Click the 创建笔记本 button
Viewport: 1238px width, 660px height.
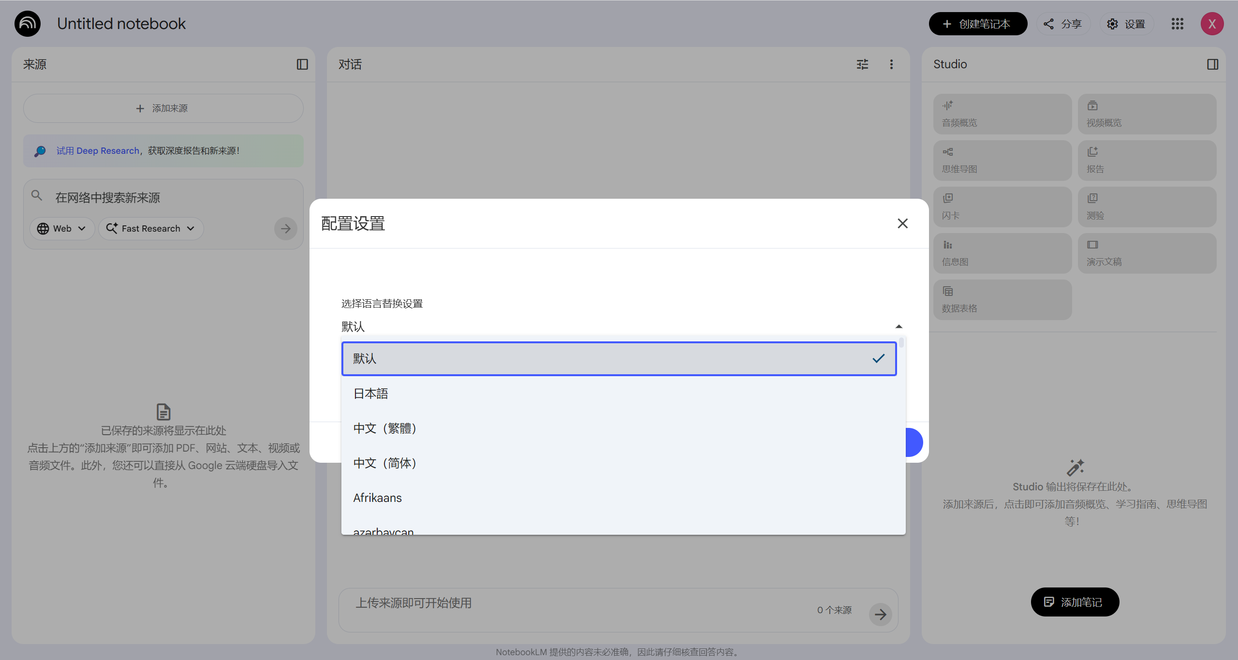(977, 24)
